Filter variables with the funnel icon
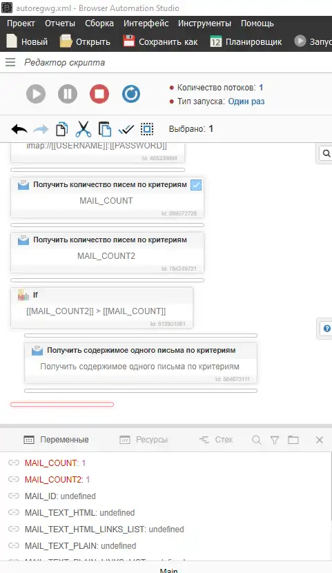Screen dimensions: 332x573 pos(275,440)
